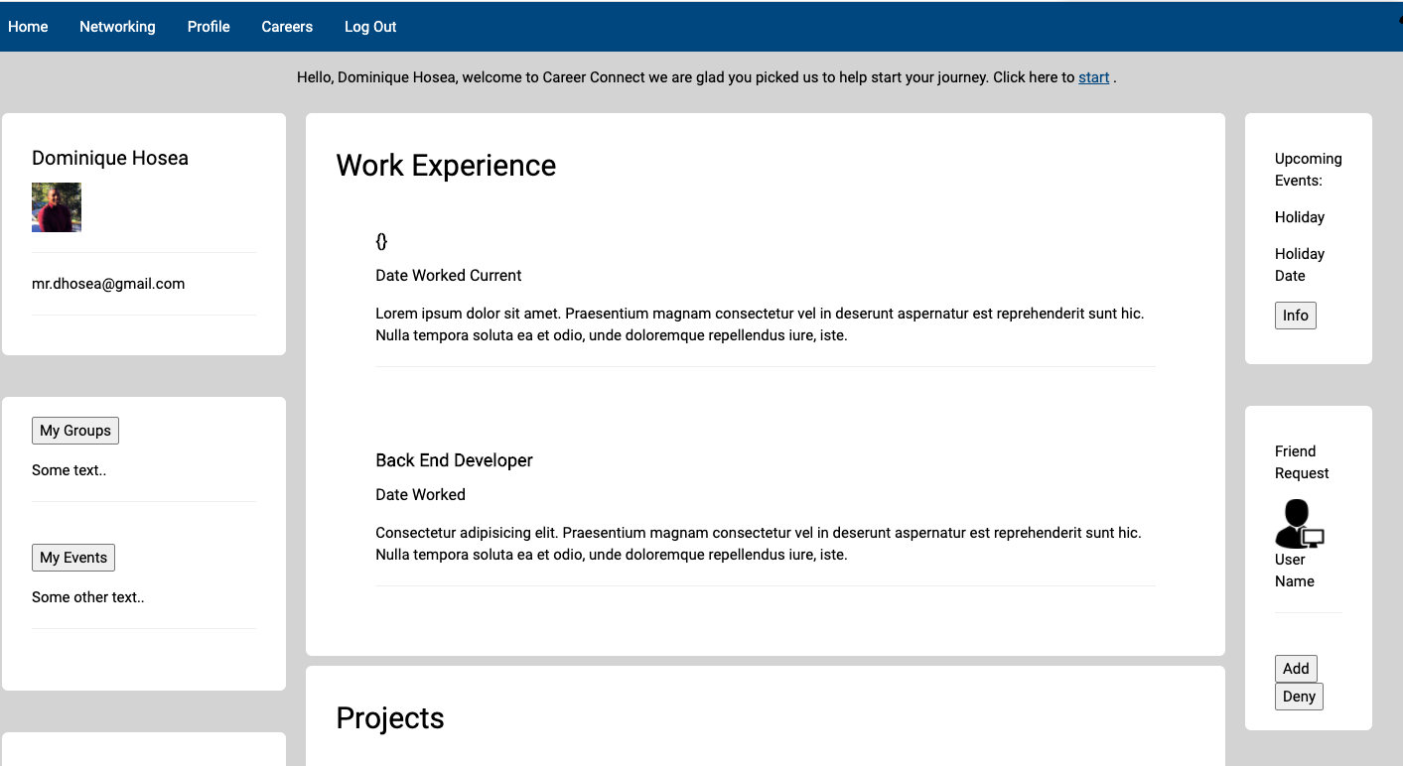
Task: Select Log Out in the navigation bar
Action: coord(370,27)
